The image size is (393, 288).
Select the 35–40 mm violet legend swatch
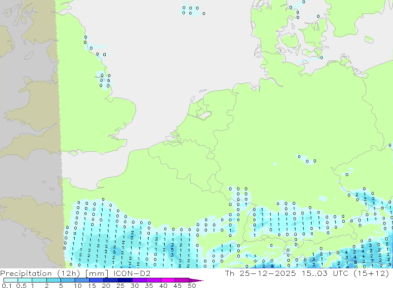pos(154,280)
